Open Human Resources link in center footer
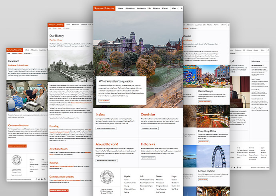 (161, 189)
